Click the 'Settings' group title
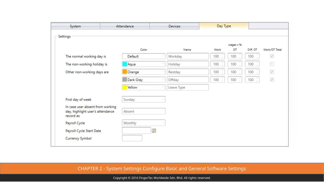The image size is (324, 182). (x=64, y=36)
